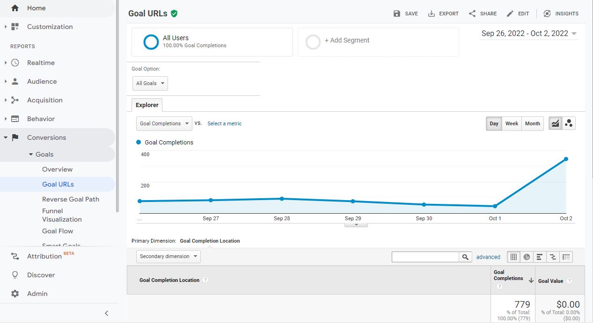Expand the Customization section arrow

[6, 27]
